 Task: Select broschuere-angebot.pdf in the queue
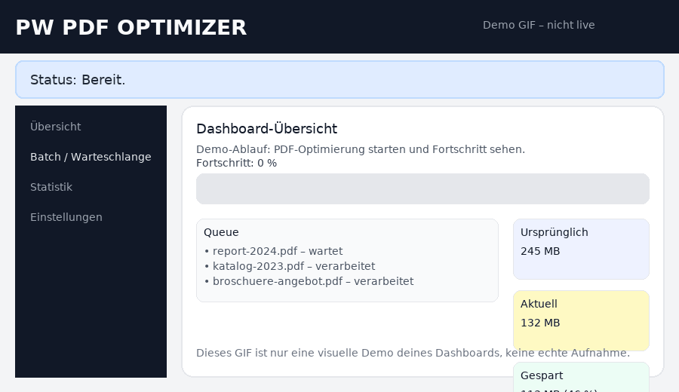coord(312,281)
